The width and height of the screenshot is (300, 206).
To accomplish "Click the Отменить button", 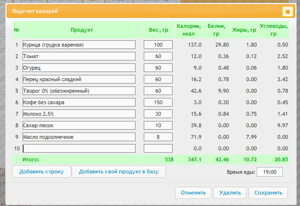I will 193,193.
